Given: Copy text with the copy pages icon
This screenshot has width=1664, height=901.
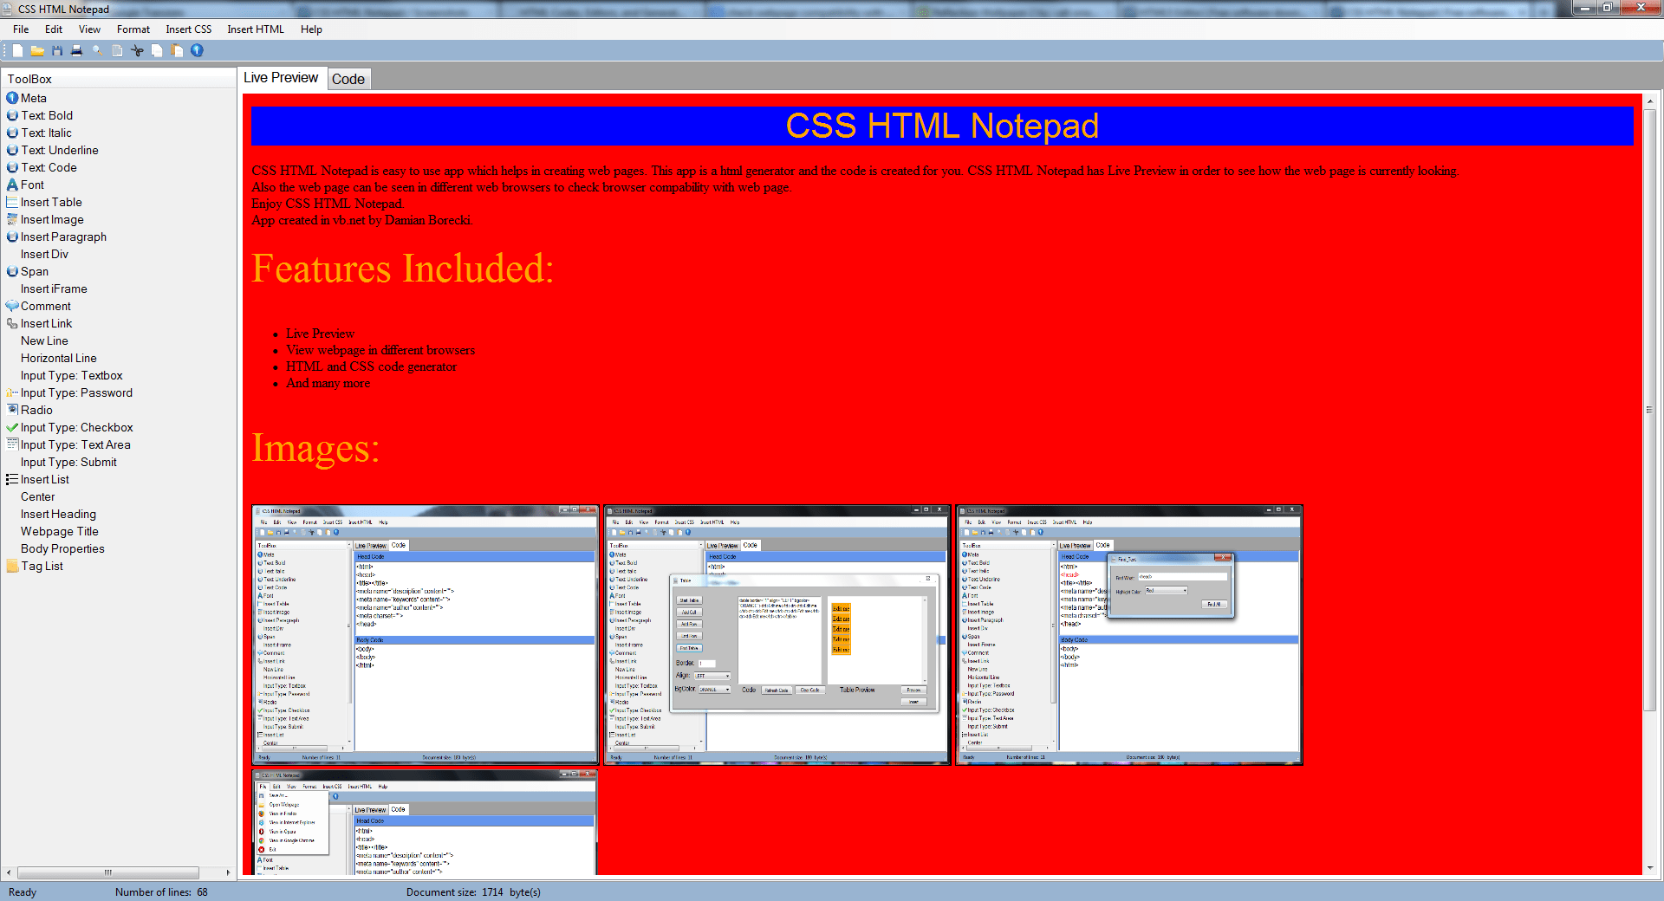Looking at the screenshot, I should click(157, 50).
